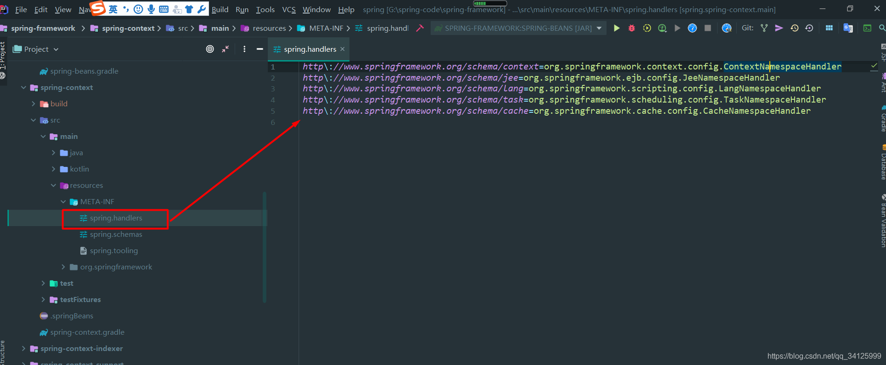Click the hammer Build Project icon

click(x=420, y=28)
